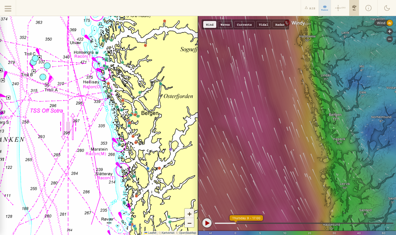This screenshot has width=396, height=235.
Task: Click the Bergen label on nautical chart
Action: tap(150, 113)
